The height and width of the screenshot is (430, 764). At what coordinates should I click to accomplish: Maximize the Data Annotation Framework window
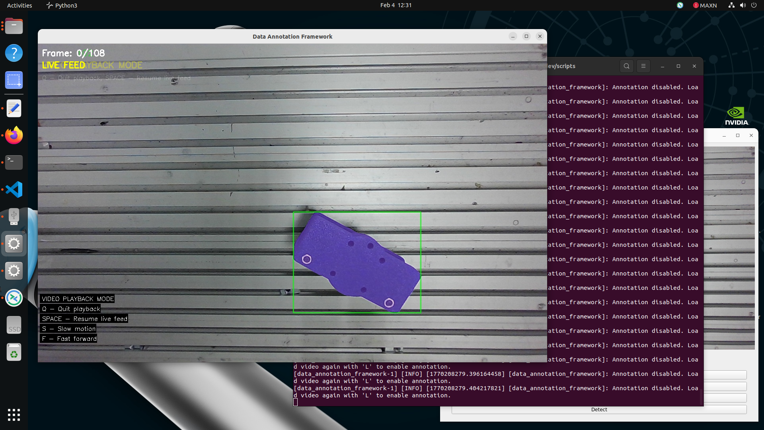tap(526, 36)
